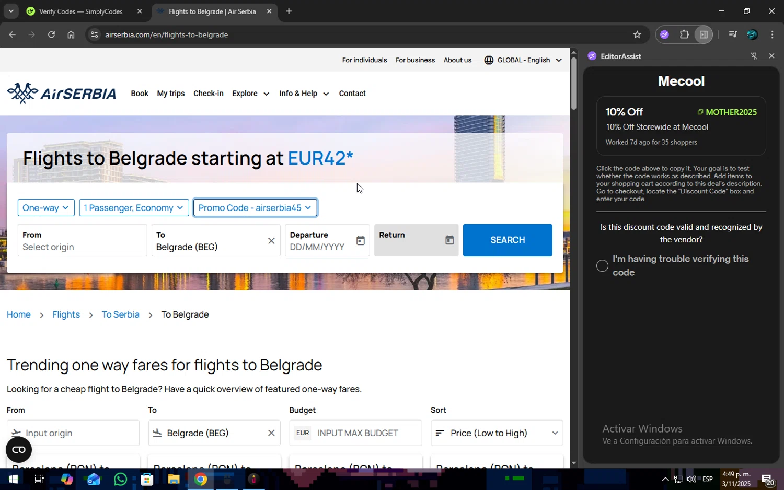
Task: Go to My trips
Action: pyautogui.click(x=171, y=94)
